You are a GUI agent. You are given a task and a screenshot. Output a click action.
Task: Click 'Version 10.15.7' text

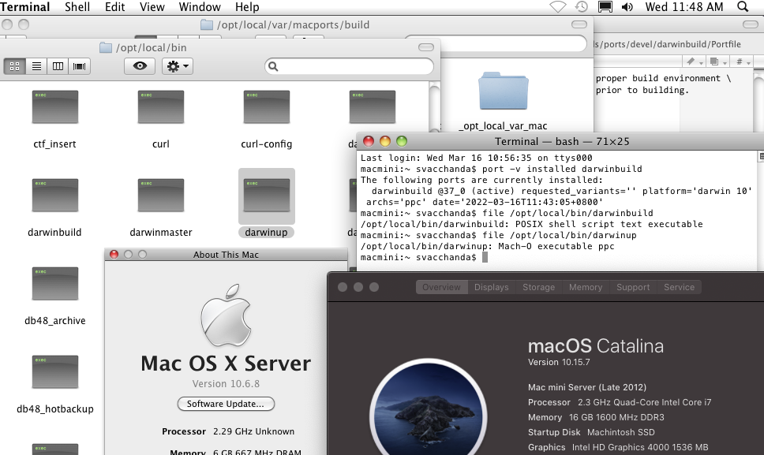[x=559, y=362]
